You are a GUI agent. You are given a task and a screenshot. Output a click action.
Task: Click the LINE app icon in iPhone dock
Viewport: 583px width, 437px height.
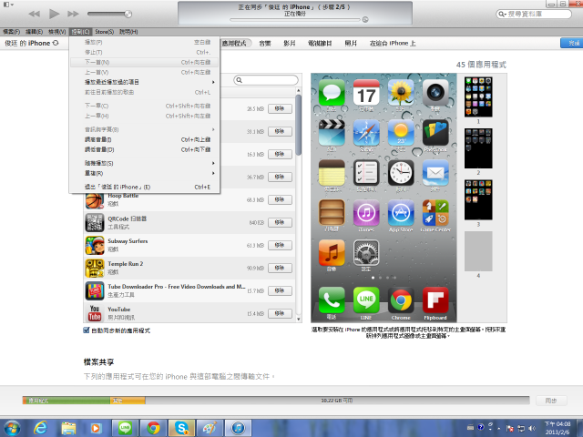(x=366, y=300)
